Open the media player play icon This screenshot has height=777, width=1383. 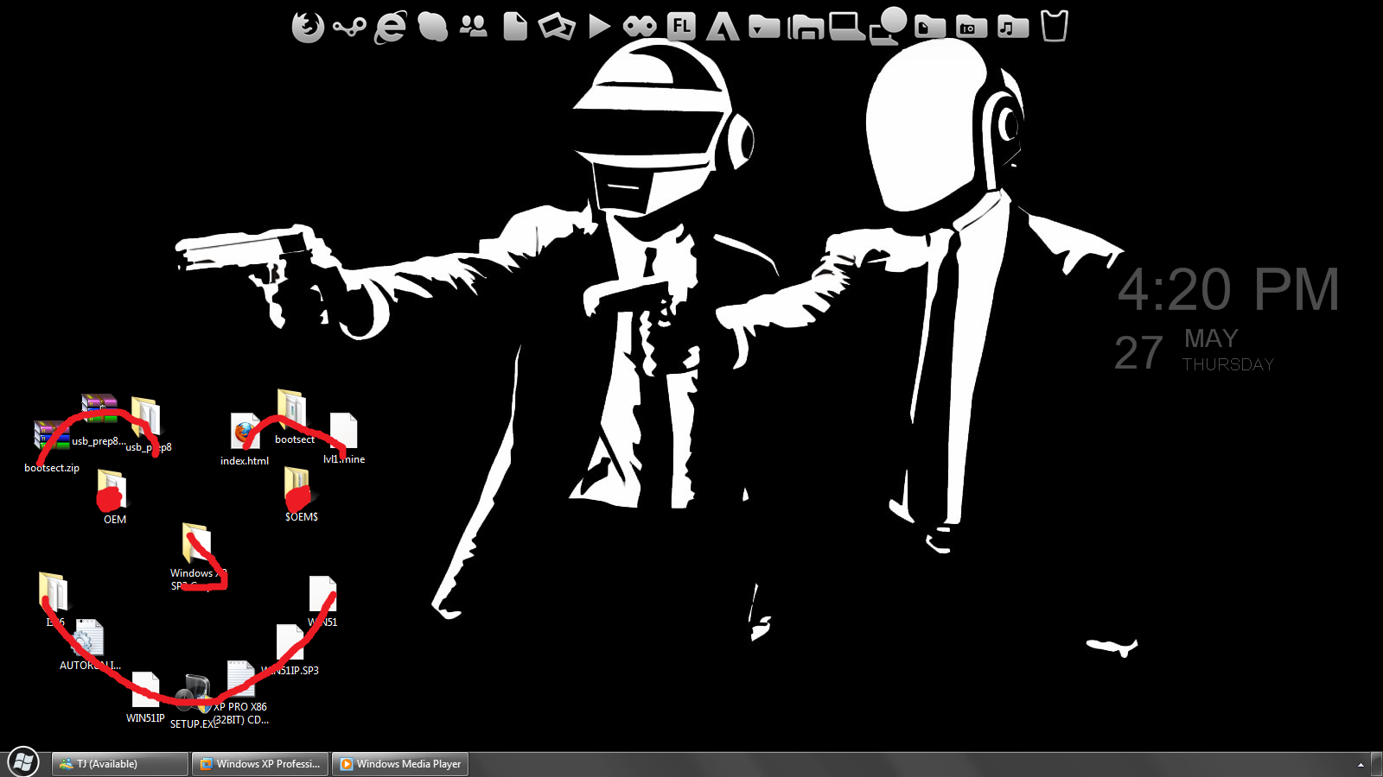point(599,26)
